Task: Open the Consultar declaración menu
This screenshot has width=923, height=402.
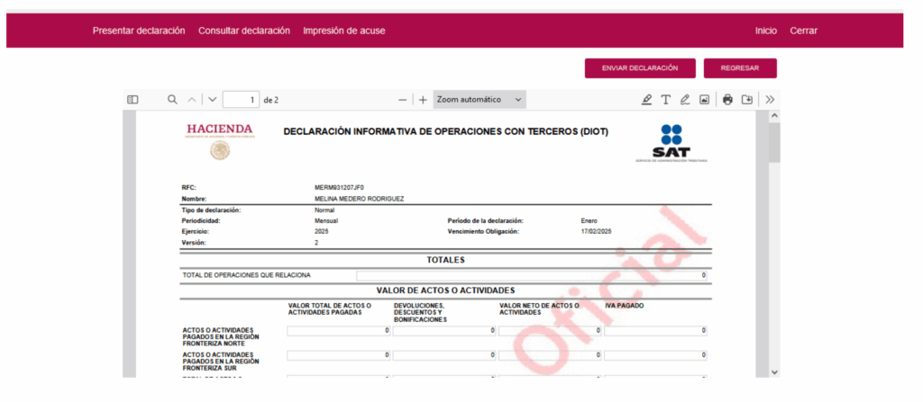Action: [244, 31]
